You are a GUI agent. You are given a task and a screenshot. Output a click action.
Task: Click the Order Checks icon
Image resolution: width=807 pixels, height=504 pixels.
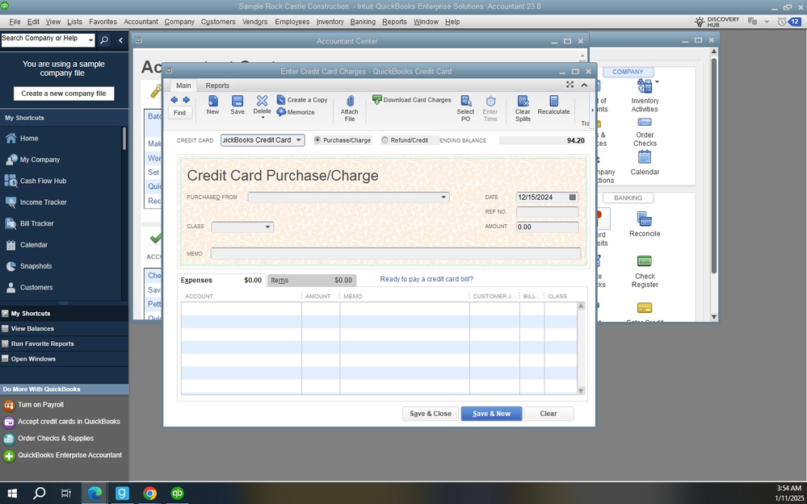click(x=645, y=123)
